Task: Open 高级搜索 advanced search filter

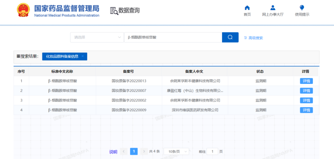Action: pos(253,38)
